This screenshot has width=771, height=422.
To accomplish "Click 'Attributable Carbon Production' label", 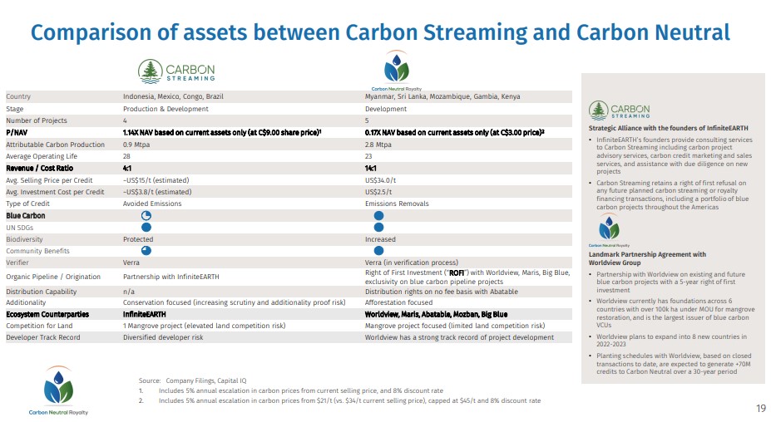I will pyautogui.click(x=55, y=145).
